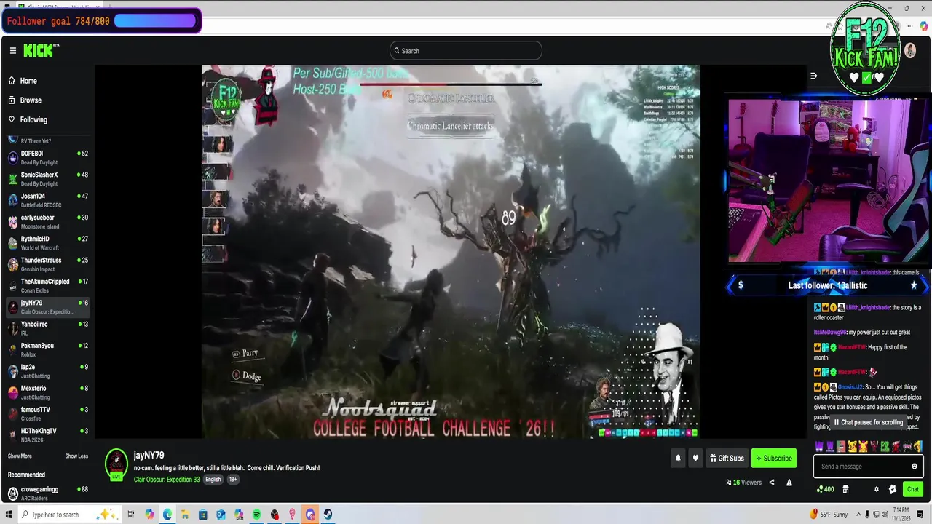Open Copilot from the taskbar

pos(149,515)
